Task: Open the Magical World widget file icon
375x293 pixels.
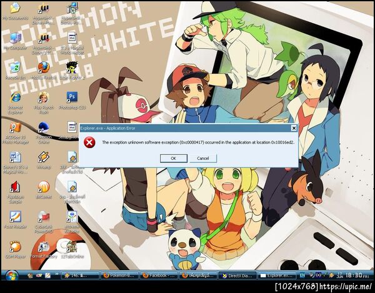Action: pyautogui.click(x=72, y=44)
